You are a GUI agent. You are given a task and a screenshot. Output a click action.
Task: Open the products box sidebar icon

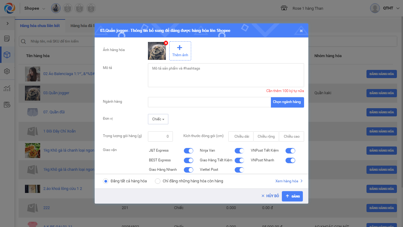point(7,55)
